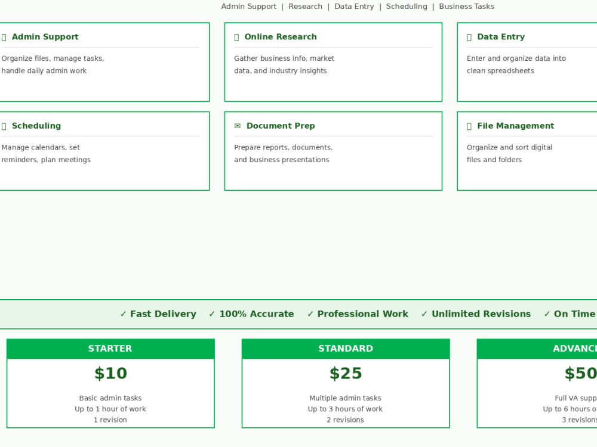
Task: Select Business Tasks in the top category line
Action: pyautogui.click(x=466, y=7)
